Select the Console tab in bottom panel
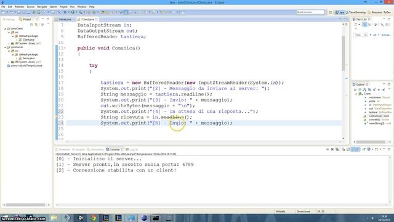 click(x=115, y=149)
